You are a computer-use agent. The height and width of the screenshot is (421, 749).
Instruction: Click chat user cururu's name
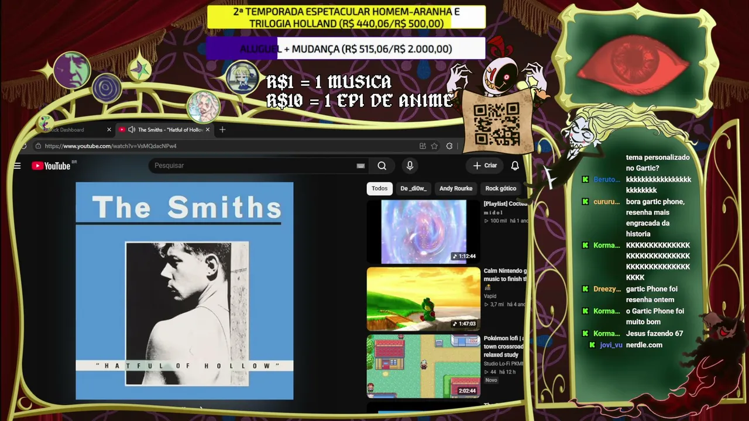pyautogui.click(x=607, y=202)
